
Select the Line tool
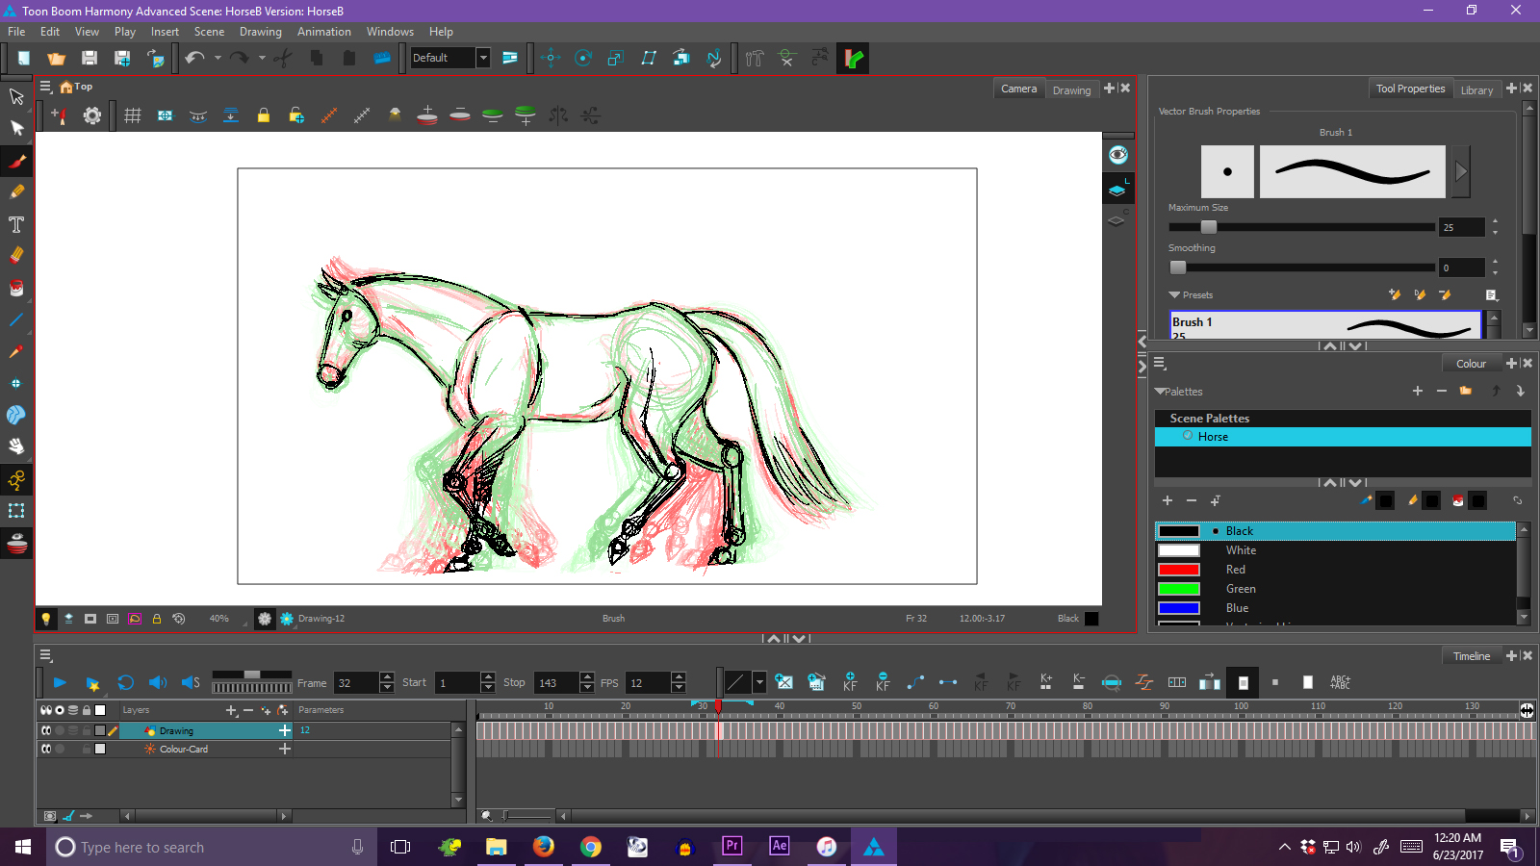point(16,319)
